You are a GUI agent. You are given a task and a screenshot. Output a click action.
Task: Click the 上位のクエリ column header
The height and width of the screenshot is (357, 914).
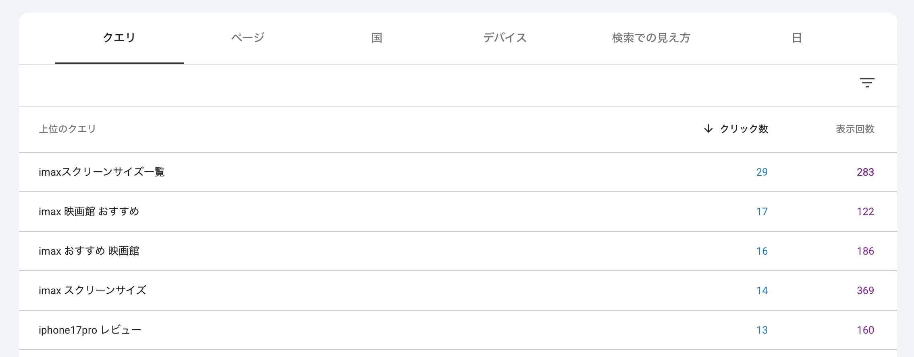67,129
